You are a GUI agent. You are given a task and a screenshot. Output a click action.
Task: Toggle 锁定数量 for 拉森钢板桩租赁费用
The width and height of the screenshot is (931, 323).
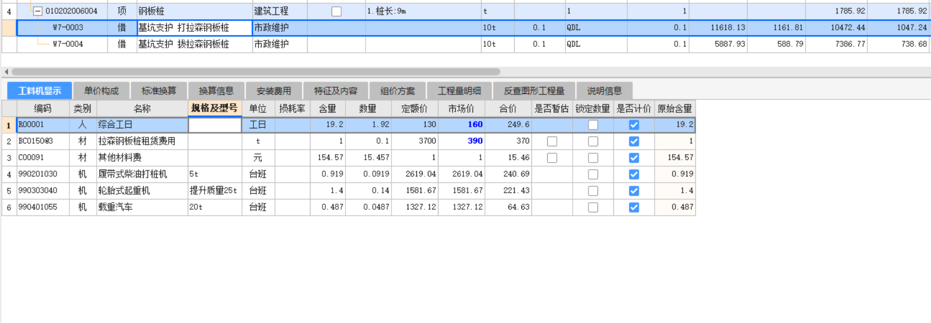(593, 141)
